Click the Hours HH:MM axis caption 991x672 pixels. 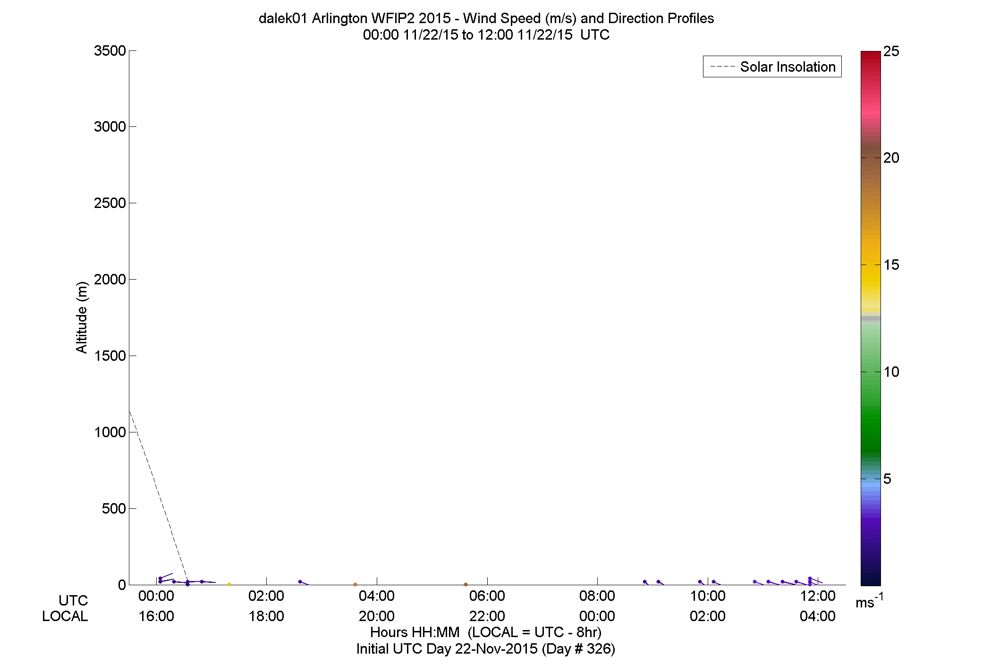486,632
